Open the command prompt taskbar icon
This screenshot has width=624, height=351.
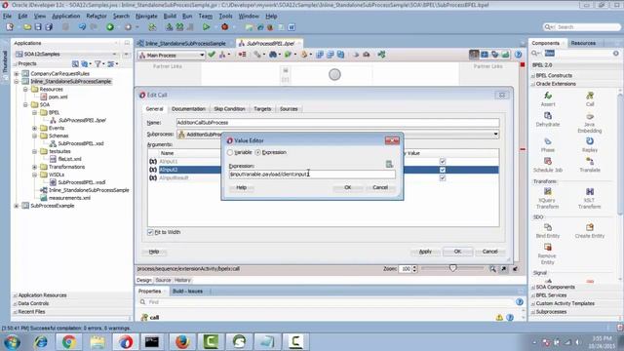152,341
